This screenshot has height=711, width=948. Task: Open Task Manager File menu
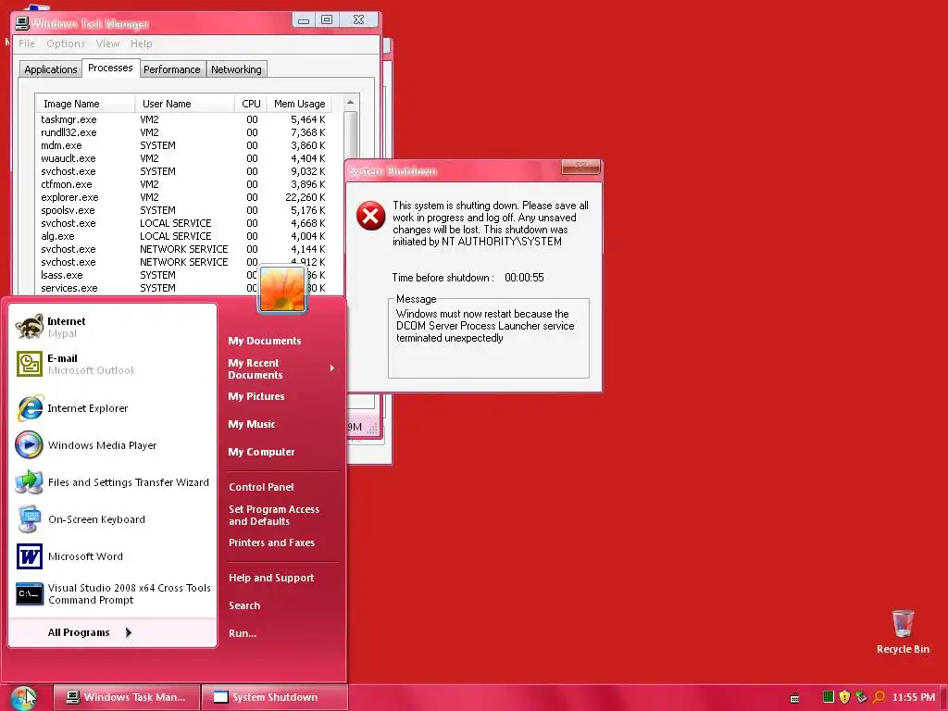[27, 44]
